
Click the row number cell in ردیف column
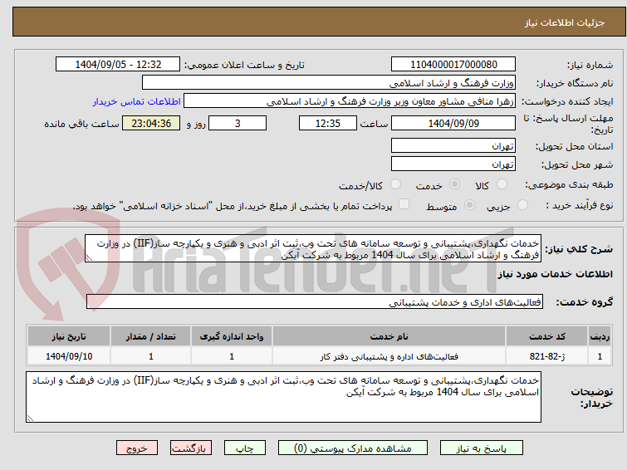(600, 356)
